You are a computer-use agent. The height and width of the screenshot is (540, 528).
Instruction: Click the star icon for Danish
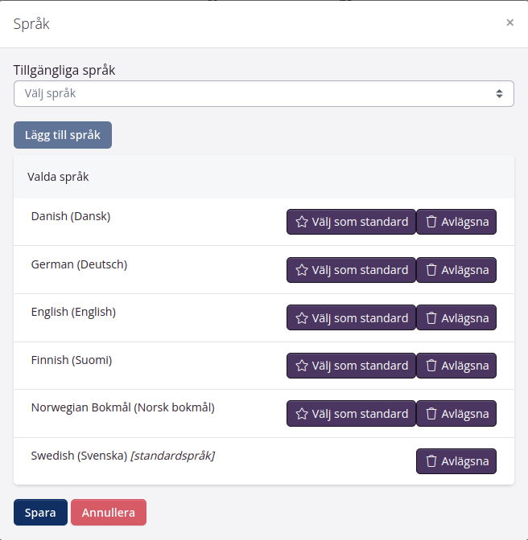[302, 222]
